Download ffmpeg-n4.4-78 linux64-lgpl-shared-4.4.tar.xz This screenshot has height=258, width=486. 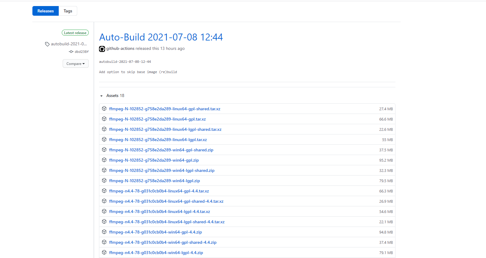coord(167,222)
